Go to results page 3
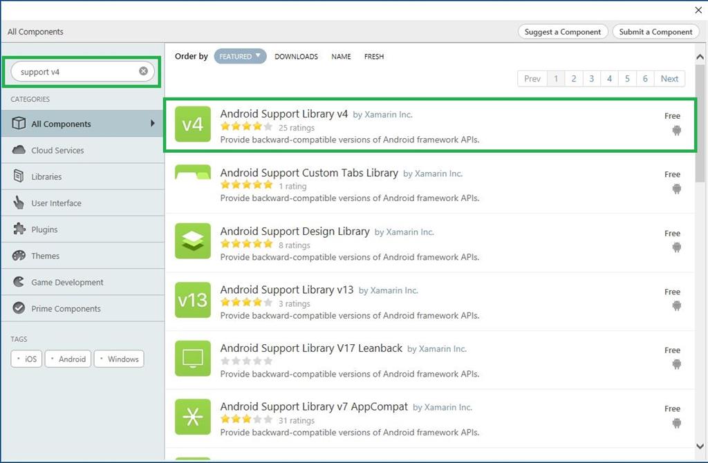This screenshot has width=708, height=463. pyautogui.click(x=592, y=79)
